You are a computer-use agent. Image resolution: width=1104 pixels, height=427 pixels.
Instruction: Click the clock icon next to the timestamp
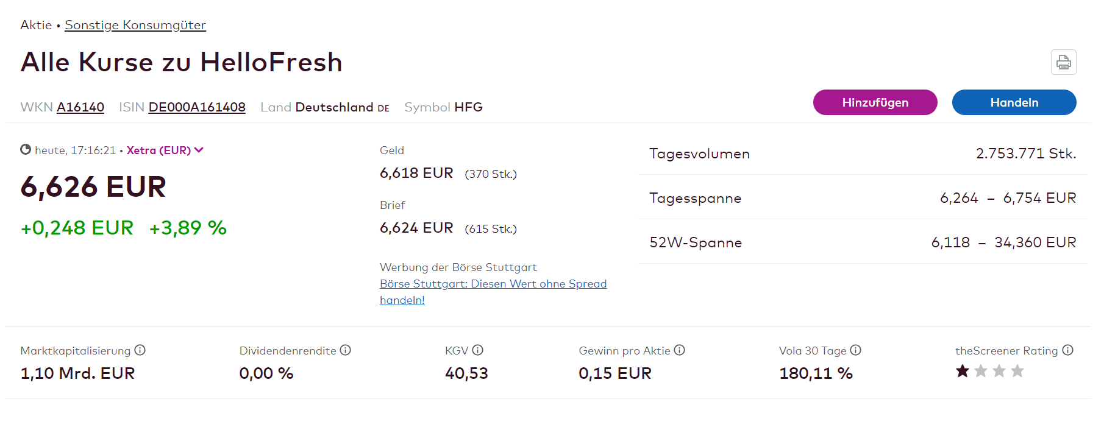click(26, 149)
